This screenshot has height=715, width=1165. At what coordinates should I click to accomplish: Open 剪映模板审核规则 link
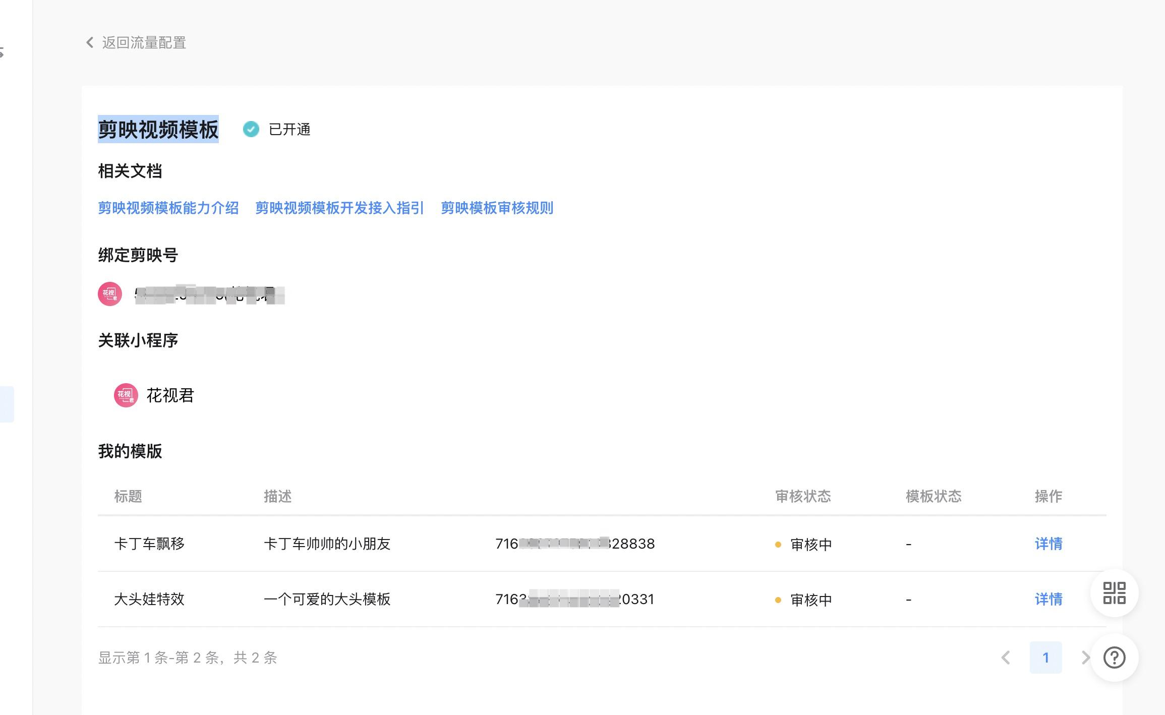[497, 208]
